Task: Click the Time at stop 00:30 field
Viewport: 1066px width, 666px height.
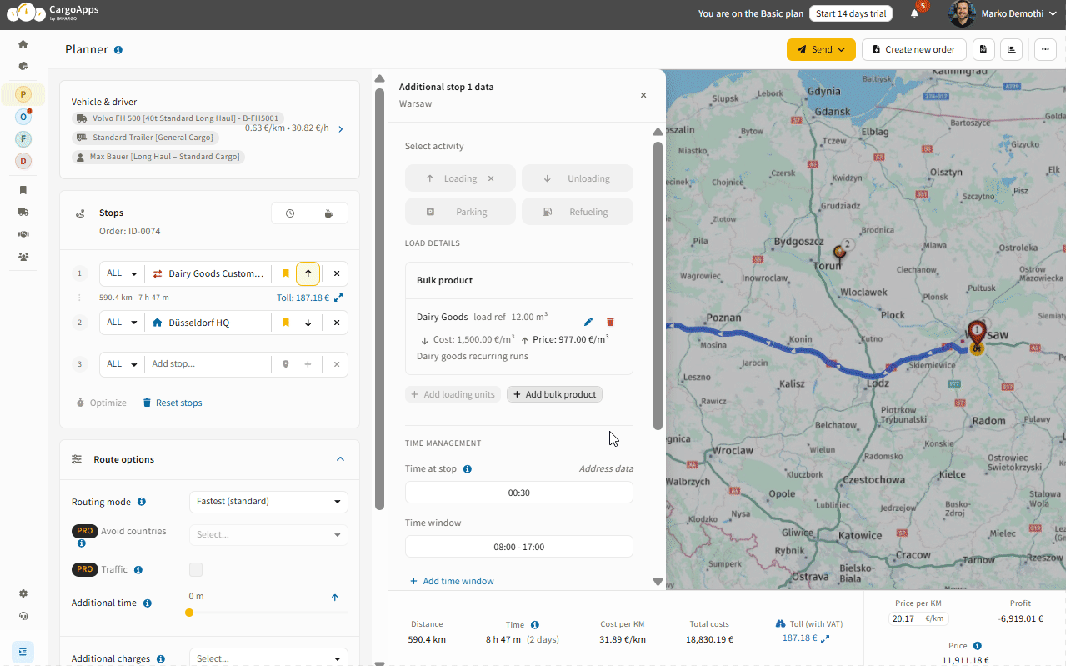Action: pyautogui.click(x=518, y=493)
